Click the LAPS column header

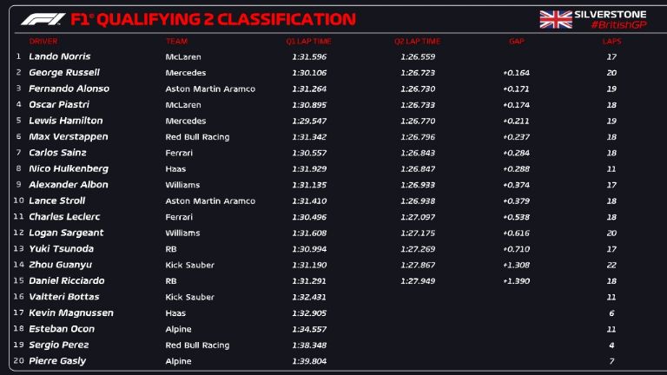point(611,41)
